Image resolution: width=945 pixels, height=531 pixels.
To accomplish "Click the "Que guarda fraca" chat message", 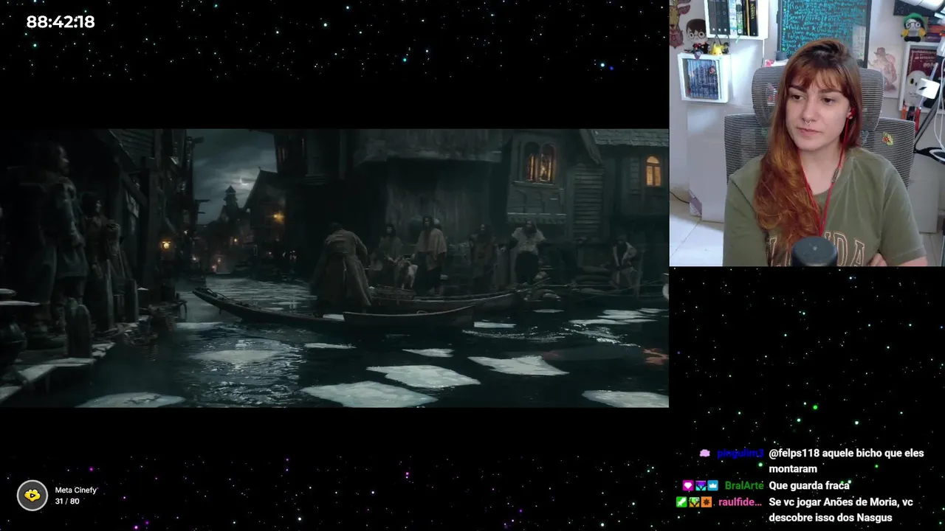I will pyautogui.click(x=809, y=486).
